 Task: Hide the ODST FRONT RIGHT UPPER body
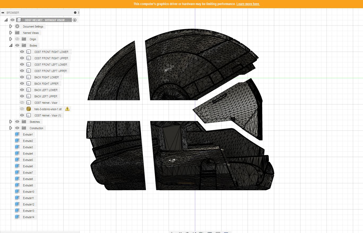(22, 58)
